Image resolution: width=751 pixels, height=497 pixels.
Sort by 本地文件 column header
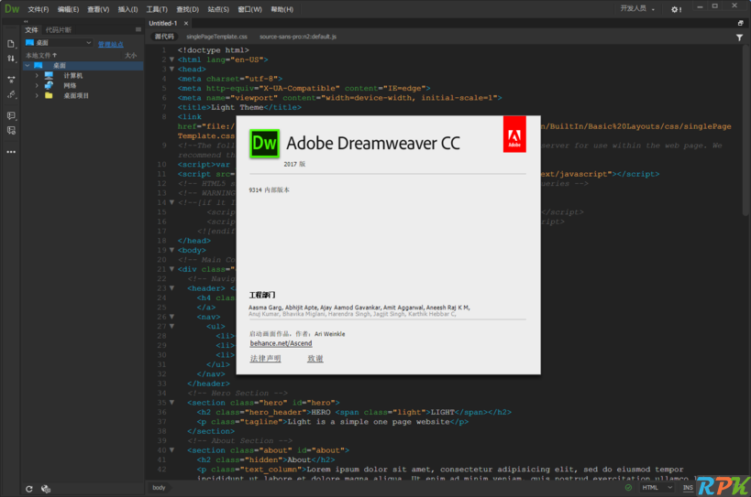point(41,56)
